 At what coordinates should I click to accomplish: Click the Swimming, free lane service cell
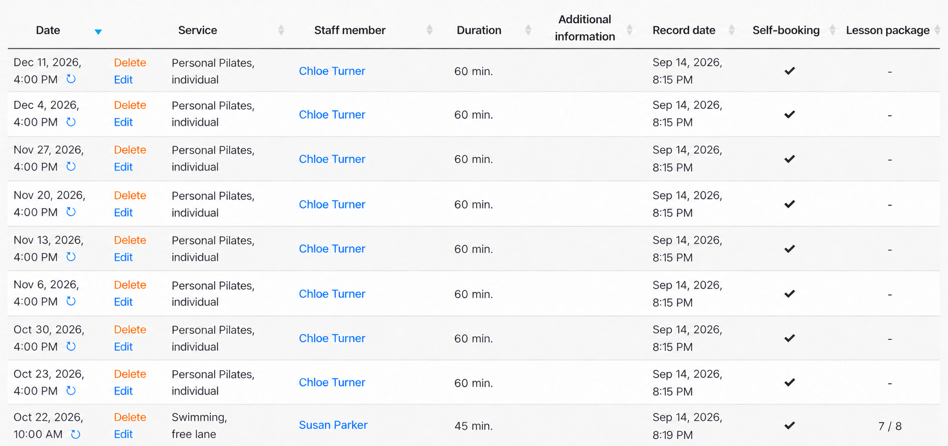(x=199, y=426)
